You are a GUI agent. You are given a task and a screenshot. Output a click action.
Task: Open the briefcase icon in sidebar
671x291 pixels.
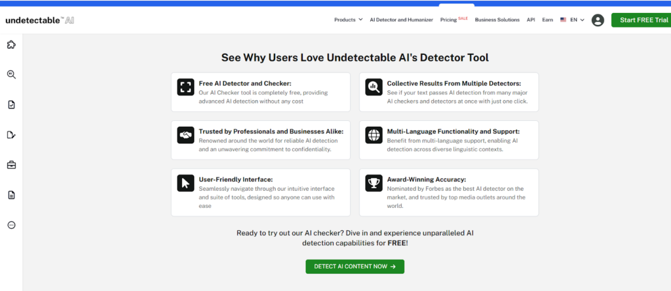pyautogui.click(x=11, y=165)
